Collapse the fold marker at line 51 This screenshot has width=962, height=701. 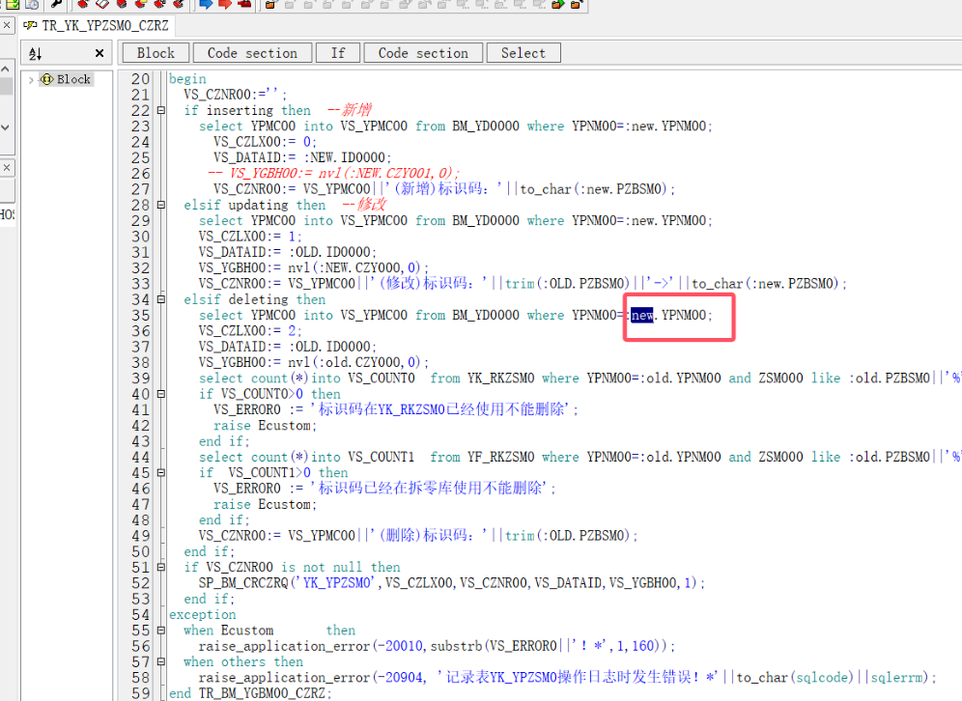pyautogui.click(x=160, y=568)
